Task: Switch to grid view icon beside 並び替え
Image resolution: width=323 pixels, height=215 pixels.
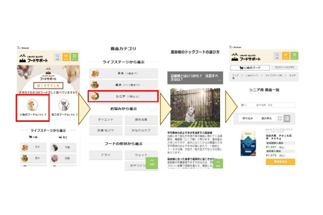Action: pos(280,118)
